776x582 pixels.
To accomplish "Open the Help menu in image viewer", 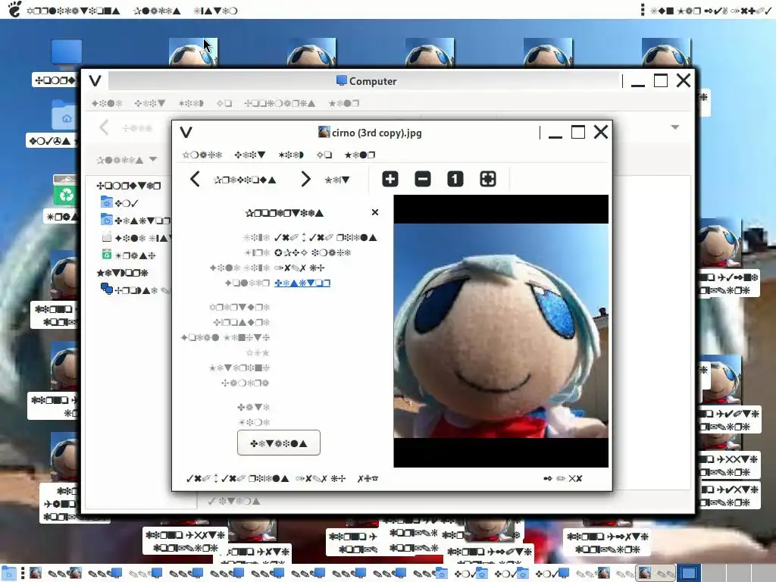I will coord(360,155).
